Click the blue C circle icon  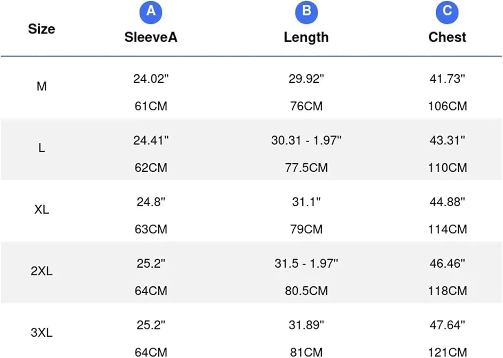coord(447,12)
